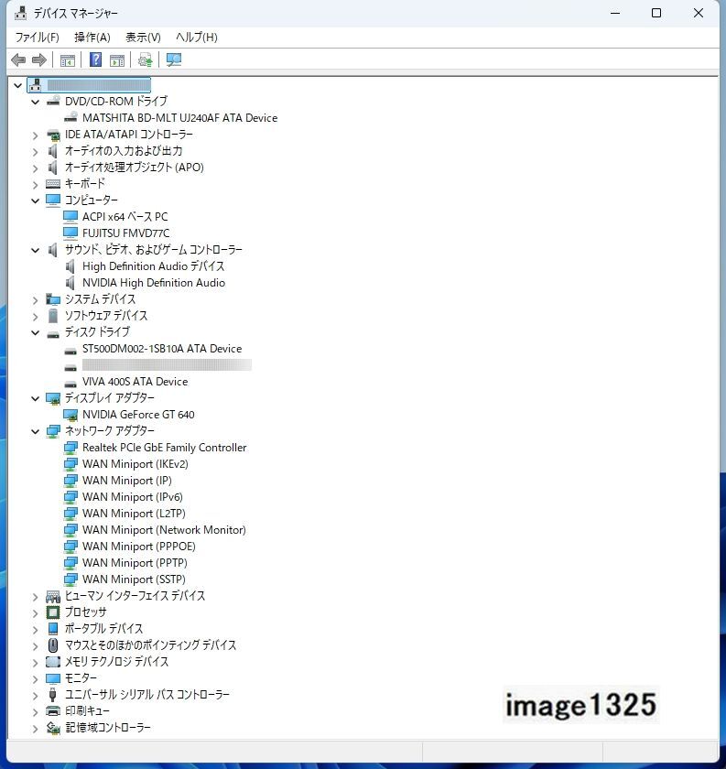Open the 操作(A) menu
The width and height of the screenshot is (726, 769).
(x=92, y=38)
